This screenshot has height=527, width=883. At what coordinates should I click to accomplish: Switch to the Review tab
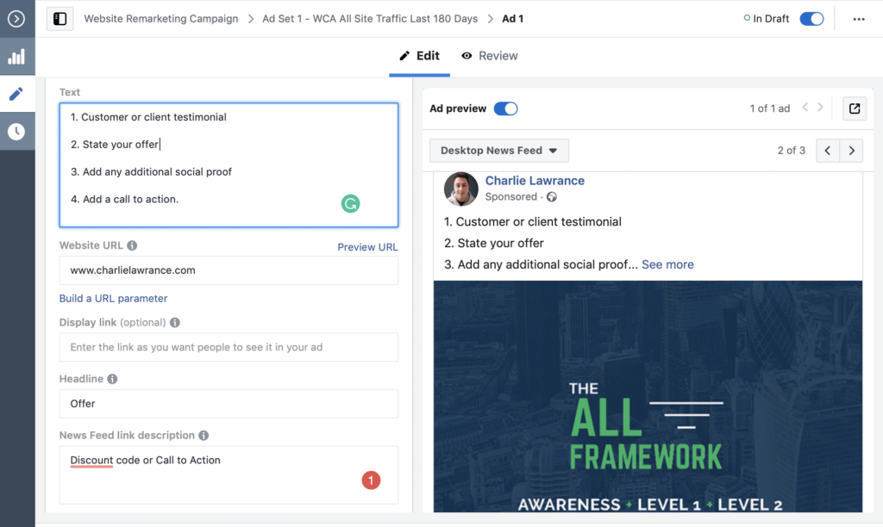489,56
